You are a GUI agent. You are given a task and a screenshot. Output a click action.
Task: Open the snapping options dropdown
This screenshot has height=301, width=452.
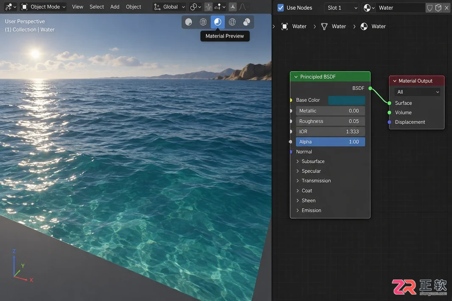click(x=220, y=7)
